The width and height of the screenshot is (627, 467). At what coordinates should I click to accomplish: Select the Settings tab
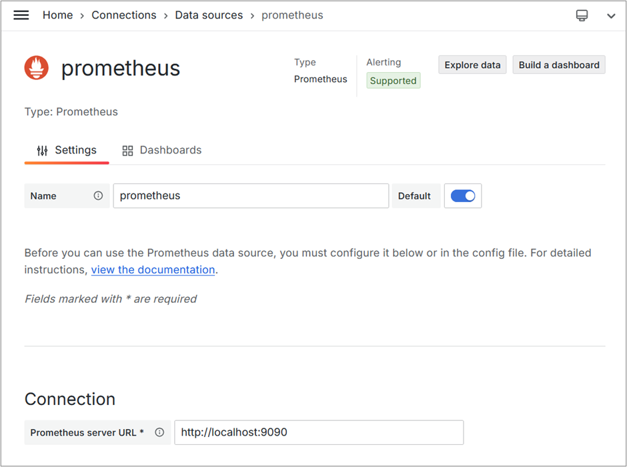tap(67, 150)
